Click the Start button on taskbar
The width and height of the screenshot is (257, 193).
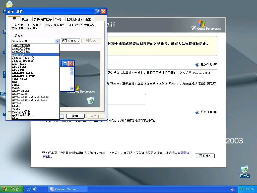click(x=12, y=189)
